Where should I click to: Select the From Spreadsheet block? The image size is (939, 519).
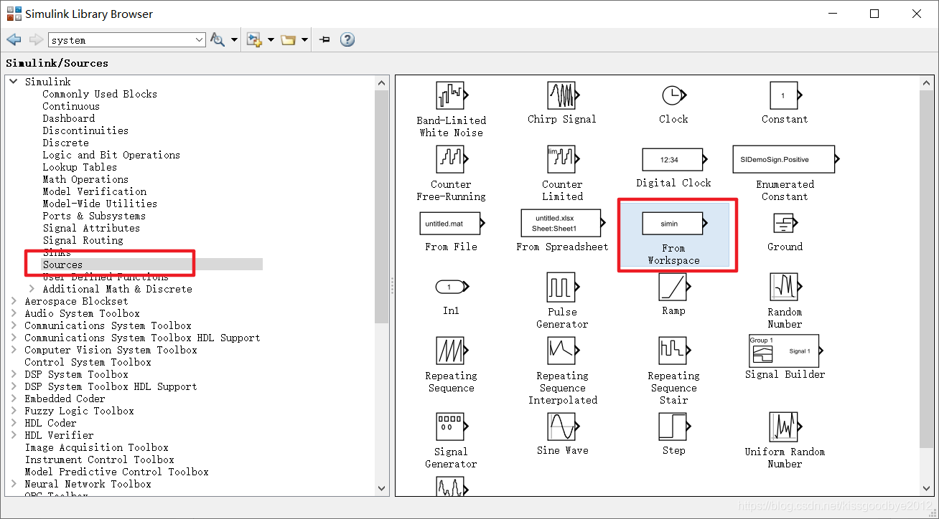click(562, 223)
